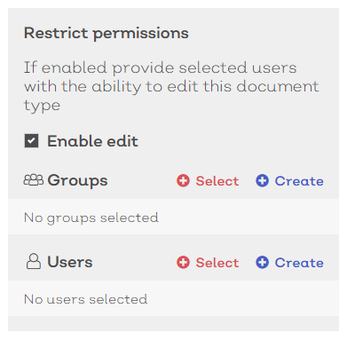Click the Users person silhouette icon
The image size is (347, 340).
pyautogui.click(x=34, y=261)
